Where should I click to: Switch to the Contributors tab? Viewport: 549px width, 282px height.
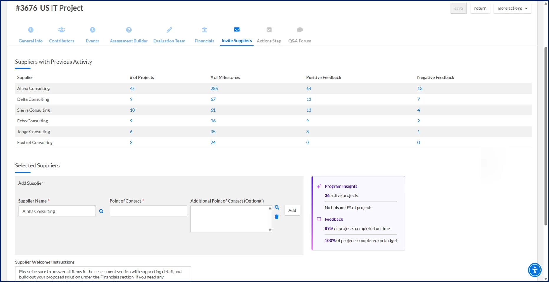[x=61, y=41]
